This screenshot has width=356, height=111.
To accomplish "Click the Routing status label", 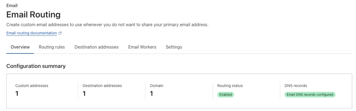I will point(230,86).
